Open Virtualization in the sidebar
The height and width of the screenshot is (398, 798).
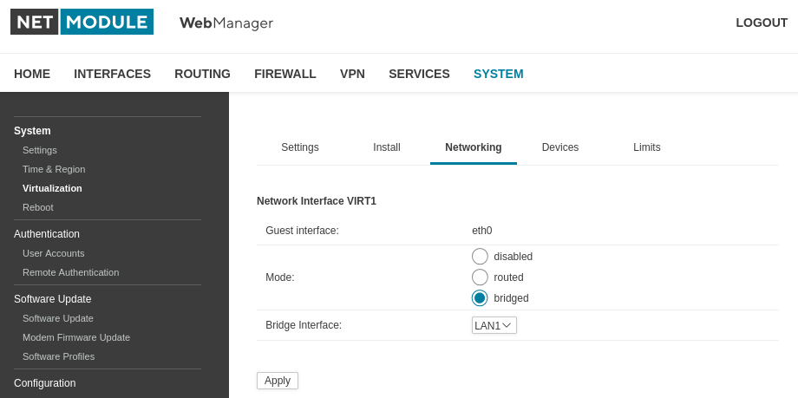pyautogui.click(x=52, y=188)
